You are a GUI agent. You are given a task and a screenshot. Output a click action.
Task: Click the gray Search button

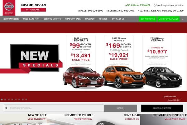click(x=120, y=108)
